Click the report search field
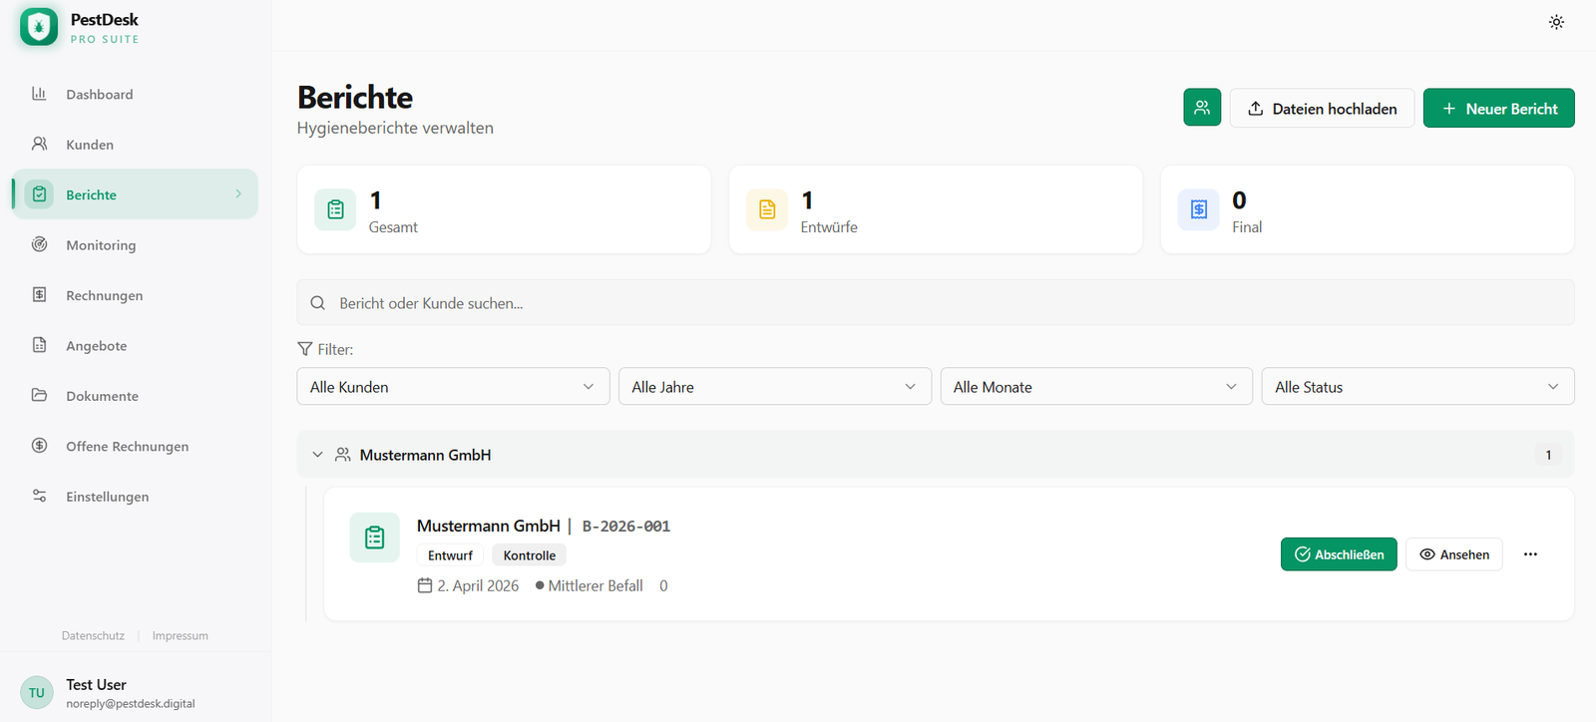Viewport: 1596px width, 722px height. (x=935, y=303)
